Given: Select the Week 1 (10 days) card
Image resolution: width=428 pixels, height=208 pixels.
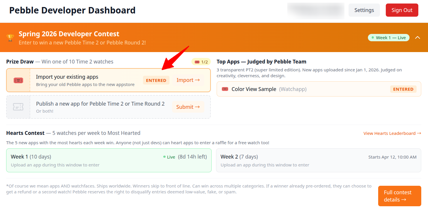Looking at the screenshot, I should 109,160.
